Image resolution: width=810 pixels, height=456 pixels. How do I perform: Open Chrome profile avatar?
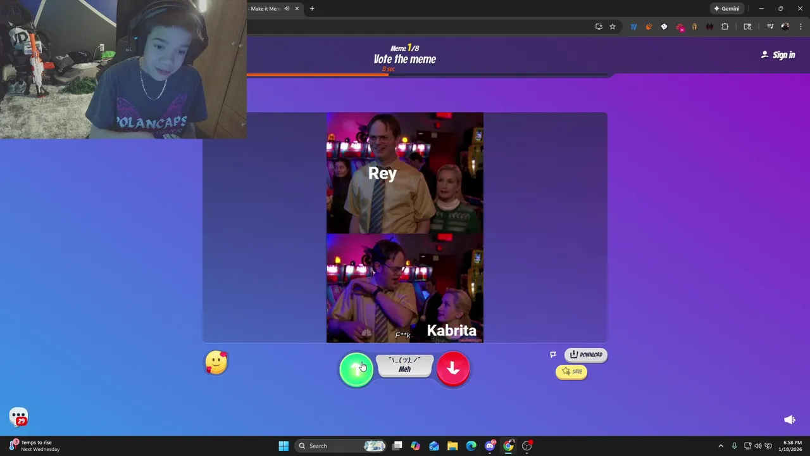coord(785,27)
